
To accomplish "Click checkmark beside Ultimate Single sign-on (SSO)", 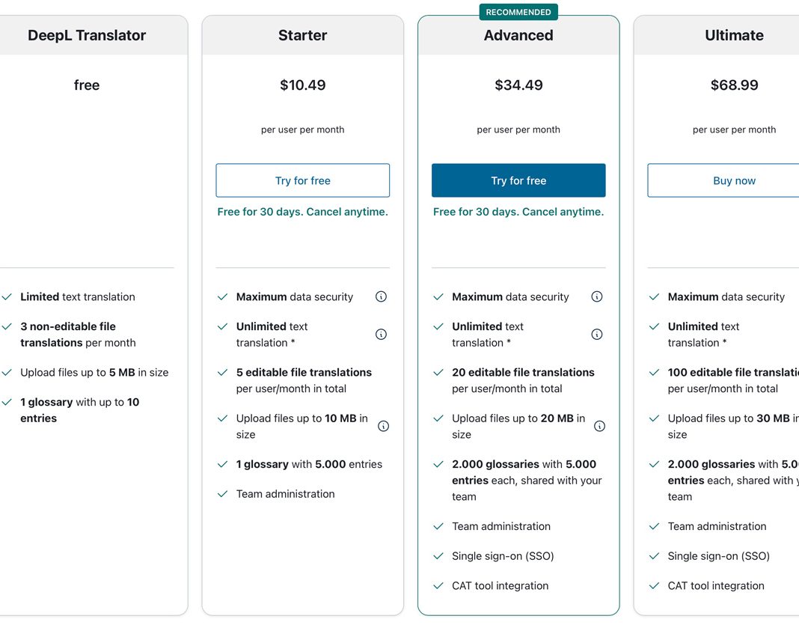I will (x=655, y=555).
